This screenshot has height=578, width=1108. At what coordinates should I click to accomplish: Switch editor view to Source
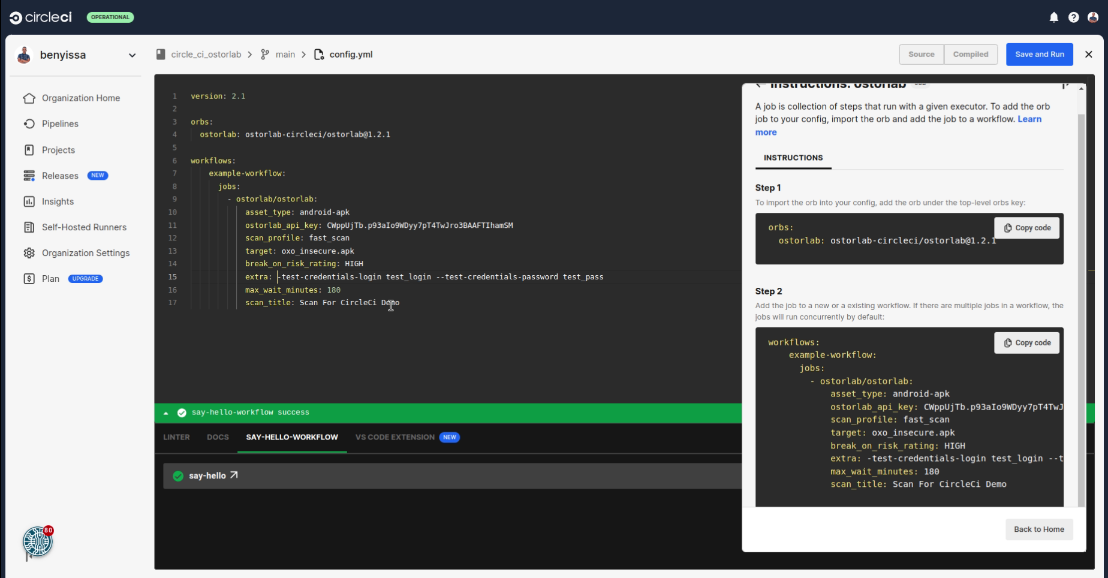point(921,55)
